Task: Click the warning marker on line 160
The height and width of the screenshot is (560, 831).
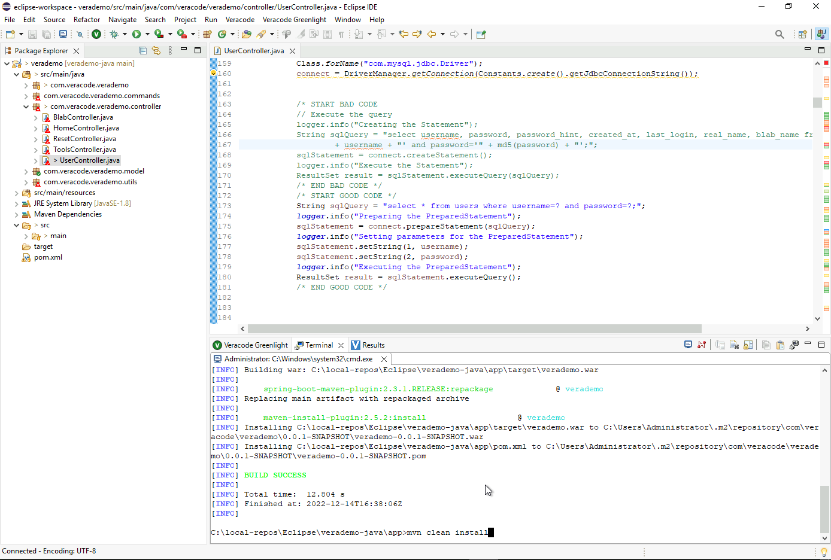Action: coord(213,73)
